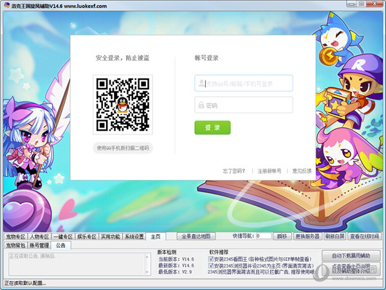
Task: Click the app icon in the title bar
Action: pyautogui.click(x=7, y=5)
